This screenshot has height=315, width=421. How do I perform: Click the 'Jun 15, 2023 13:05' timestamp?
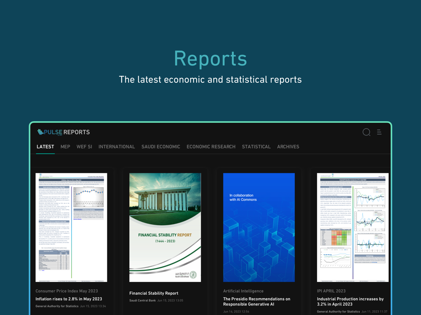click(x=170, y=301)
